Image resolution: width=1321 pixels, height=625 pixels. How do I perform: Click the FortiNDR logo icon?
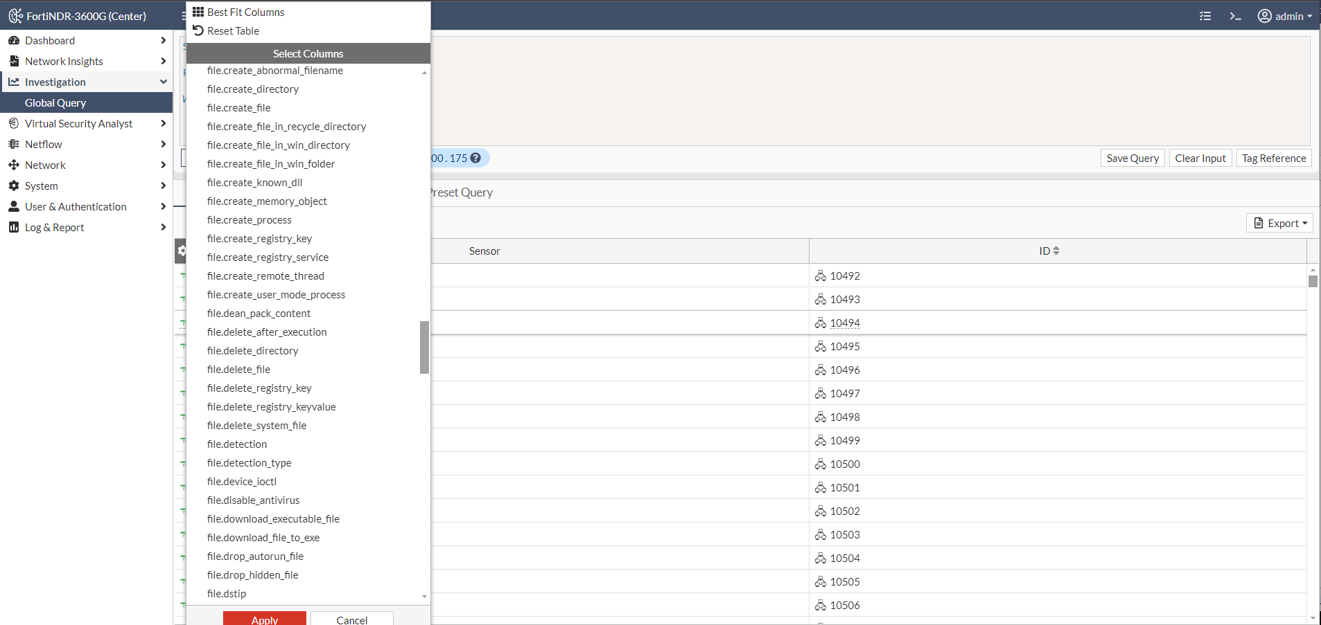tap(15, 15)
